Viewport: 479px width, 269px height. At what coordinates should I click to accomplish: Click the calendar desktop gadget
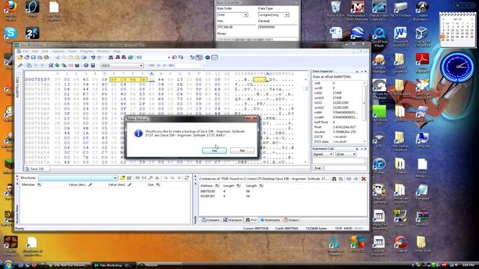(x=457, y=30)
